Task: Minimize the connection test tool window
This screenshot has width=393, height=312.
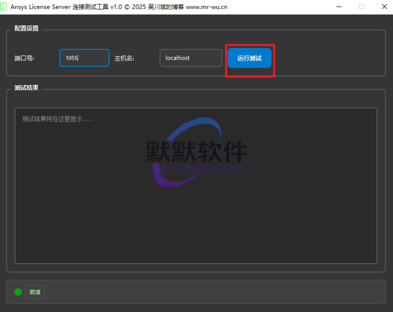Action: click(x=338, y=7)
